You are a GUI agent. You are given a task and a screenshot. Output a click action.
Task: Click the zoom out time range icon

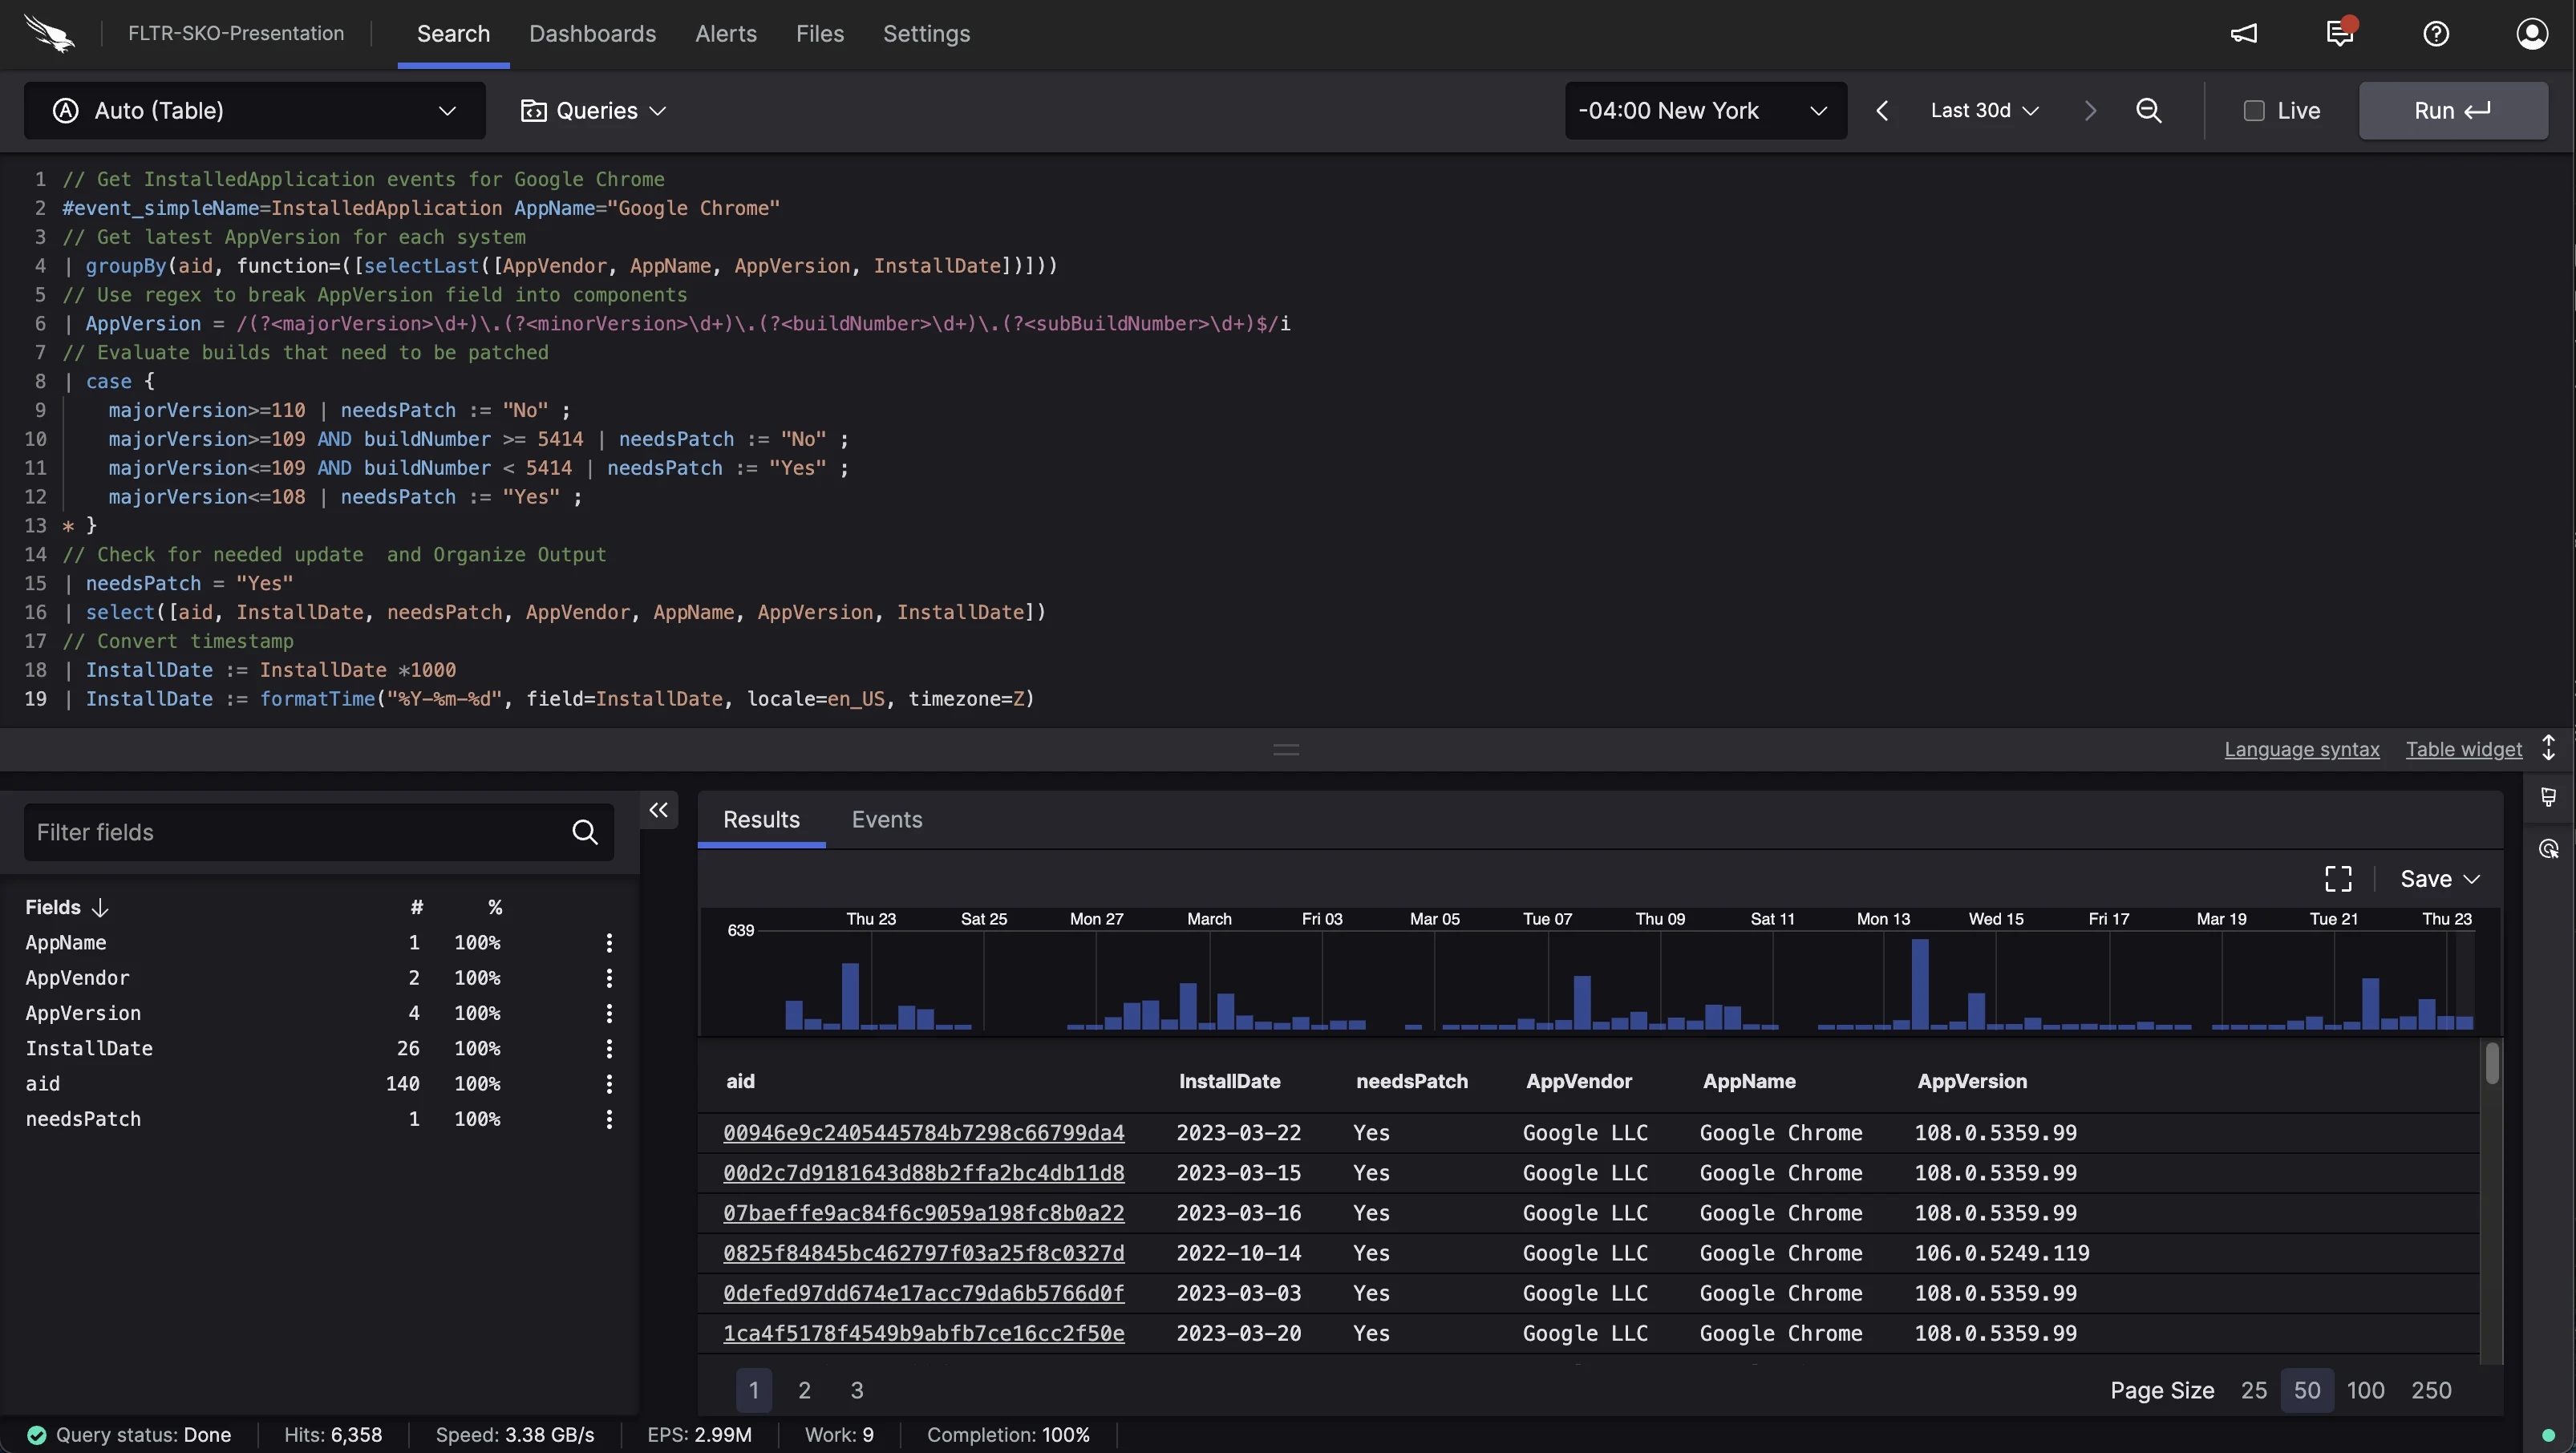click(x=2148, y=110)
